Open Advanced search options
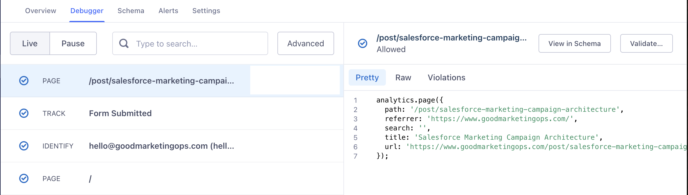Screen dimensions: 688x195 (306, 43)
